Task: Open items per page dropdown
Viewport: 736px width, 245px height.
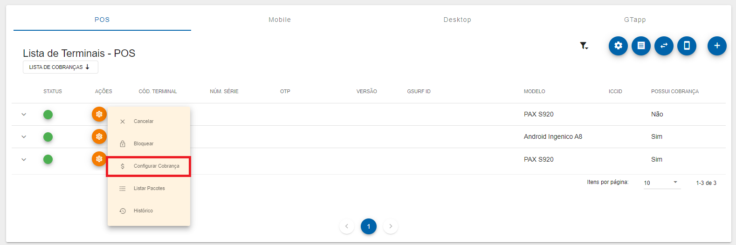Action: click(662, 183)
